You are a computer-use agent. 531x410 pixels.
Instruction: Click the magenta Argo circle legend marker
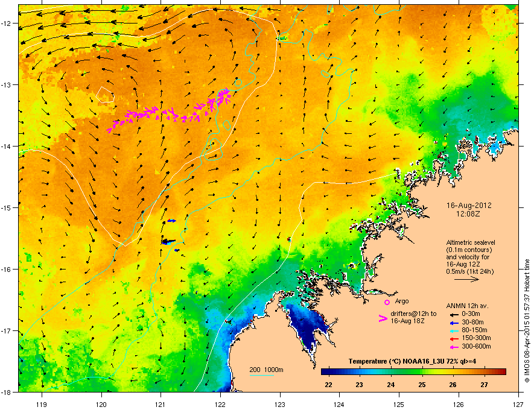click(x=387, y=302)
